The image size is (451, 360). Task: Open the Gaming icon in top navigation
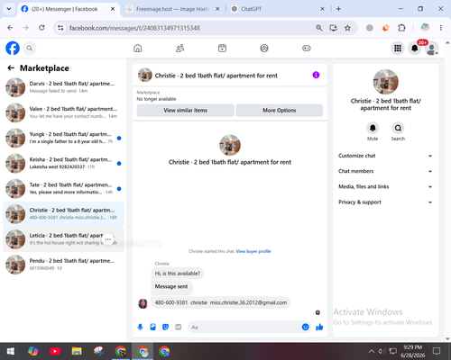307,48
